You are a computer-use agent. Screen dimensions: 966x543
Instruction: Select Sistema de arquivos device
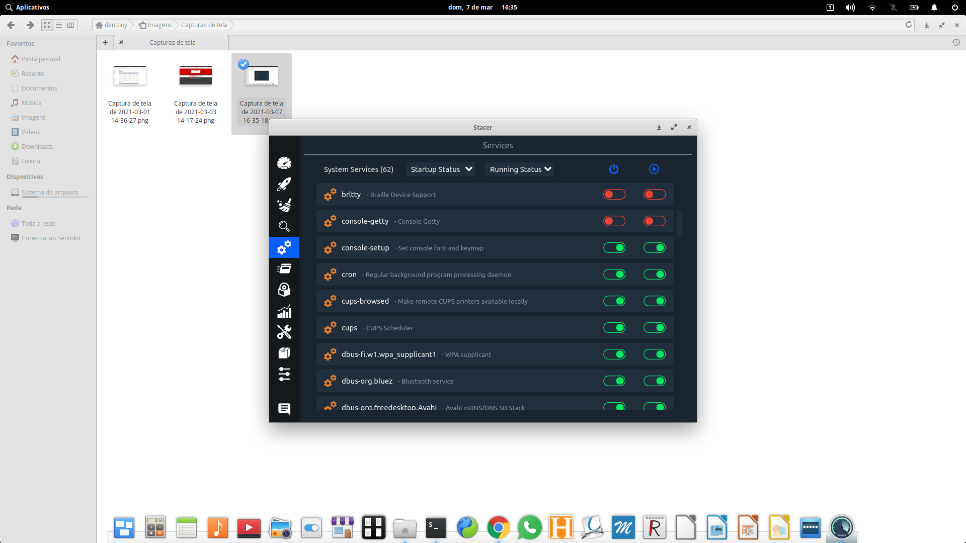(x=50, y=192)
